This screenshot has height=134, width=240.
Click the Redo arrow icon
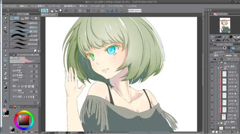pyautogui.click(x=70, y=11)
